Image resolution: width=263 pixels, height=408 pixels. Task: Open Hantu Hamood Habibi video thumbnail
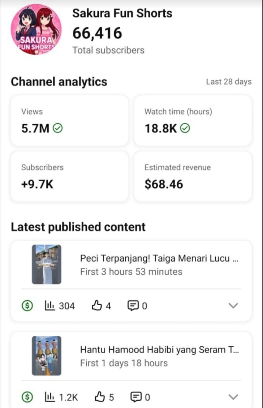[47, 355]
